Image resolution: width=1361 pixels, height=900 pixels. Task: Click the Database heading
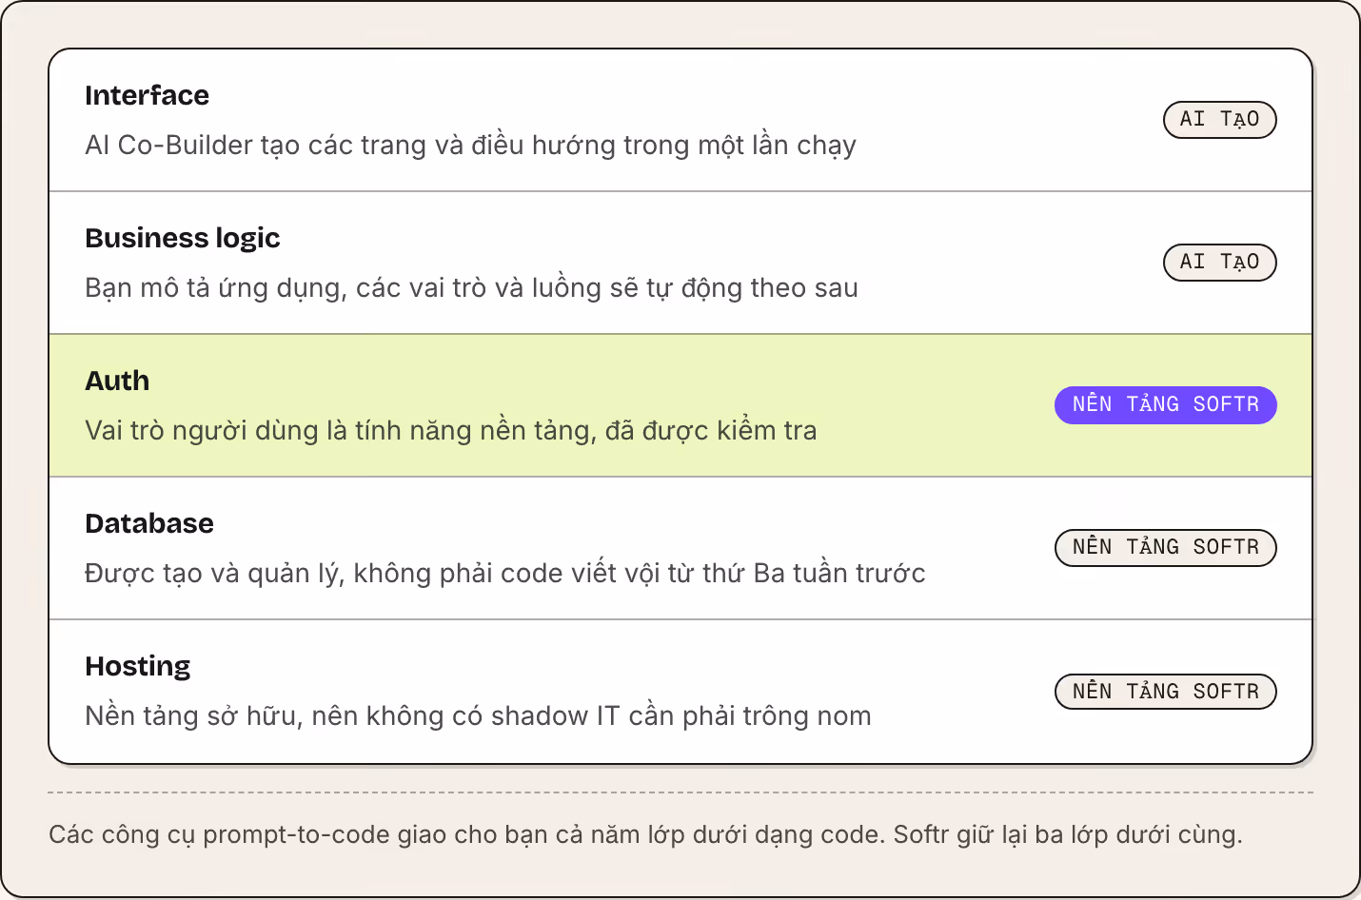(149, 523)
